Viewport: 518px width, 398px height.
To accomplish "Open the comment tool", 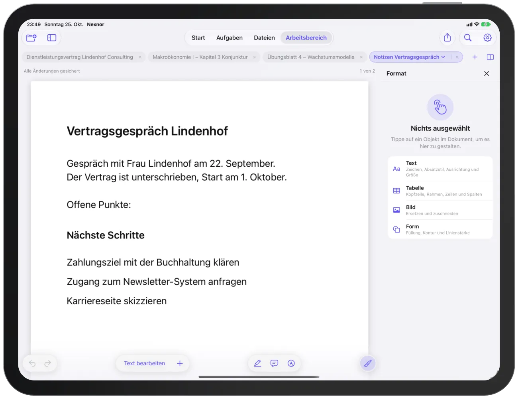I will [x=274, y=363].
